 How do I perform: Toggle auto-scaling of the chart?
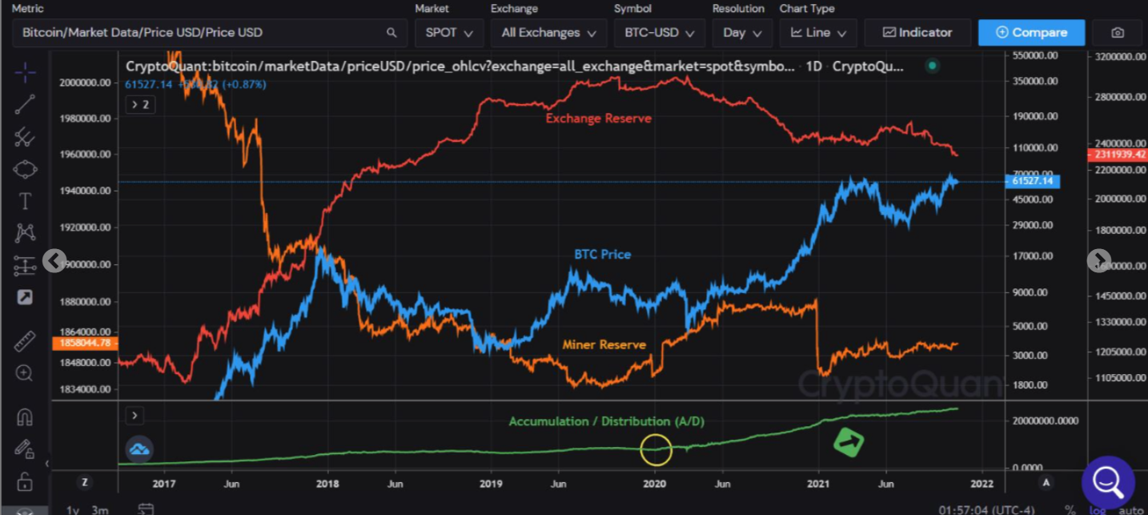pos(1130,509)
